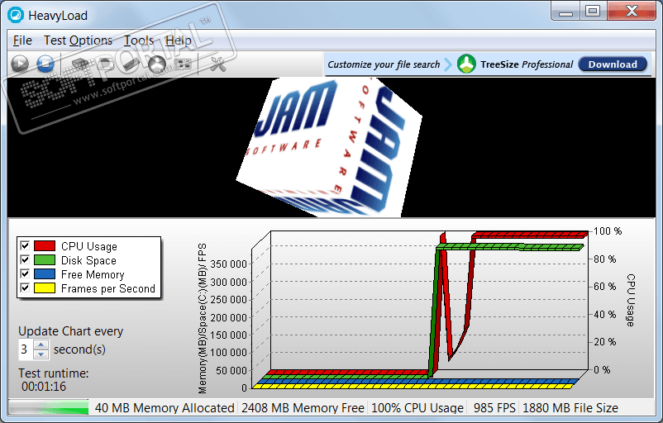
Task: Open the Tools menu
Action: 139,40
